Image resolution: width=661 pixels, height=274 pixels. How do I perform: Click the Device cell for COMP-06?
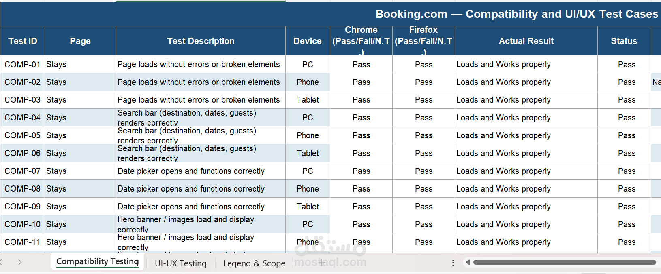coord(308,153)
